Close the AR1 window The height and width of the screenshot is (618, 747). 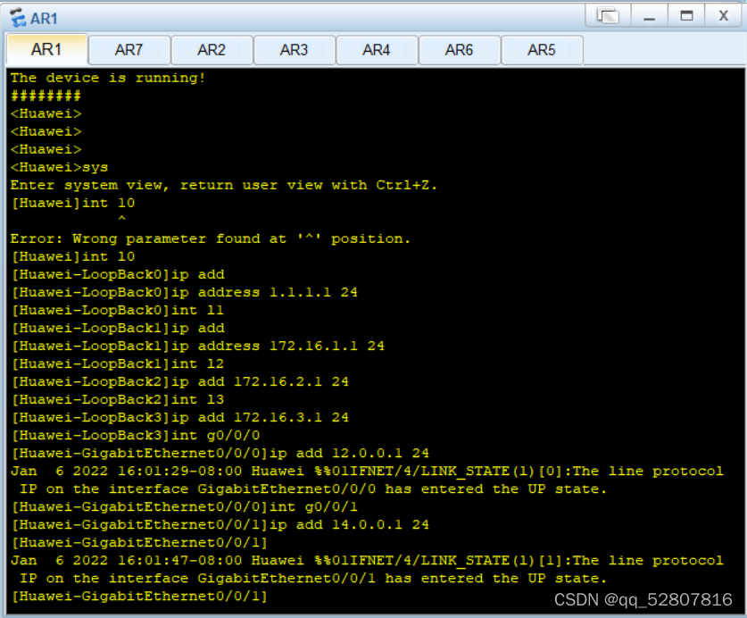coord(724,16)
